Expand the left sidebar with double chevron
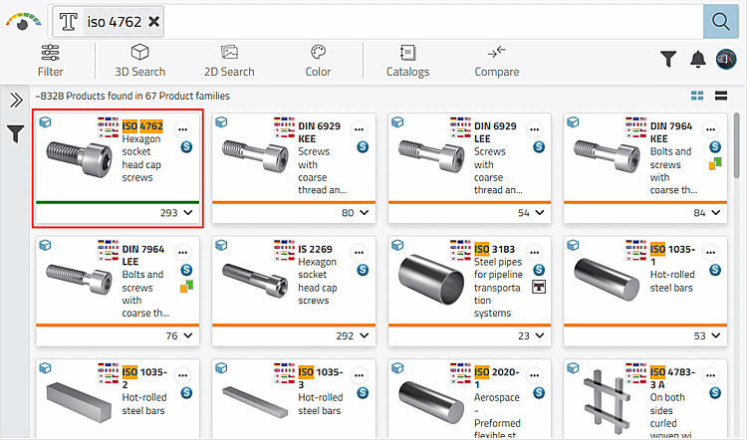The width and height of the screenshot is (747, 440). coord(16,100)
